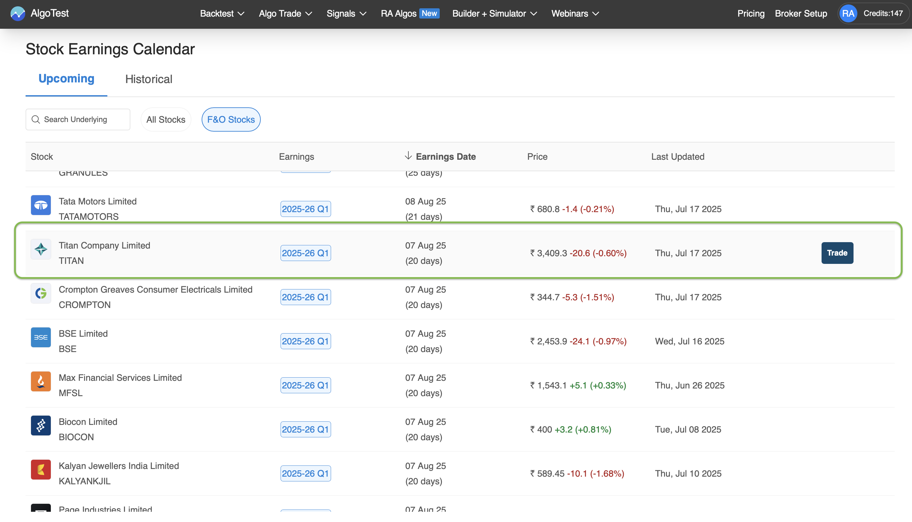Click the Earnings Date sort arrow
912x522 pixels.
coord(408,156)
